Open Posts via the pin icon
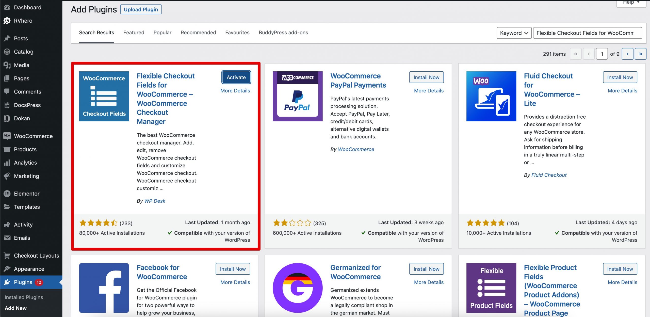This screenshot has width=650, height=317. pos(7,38)
